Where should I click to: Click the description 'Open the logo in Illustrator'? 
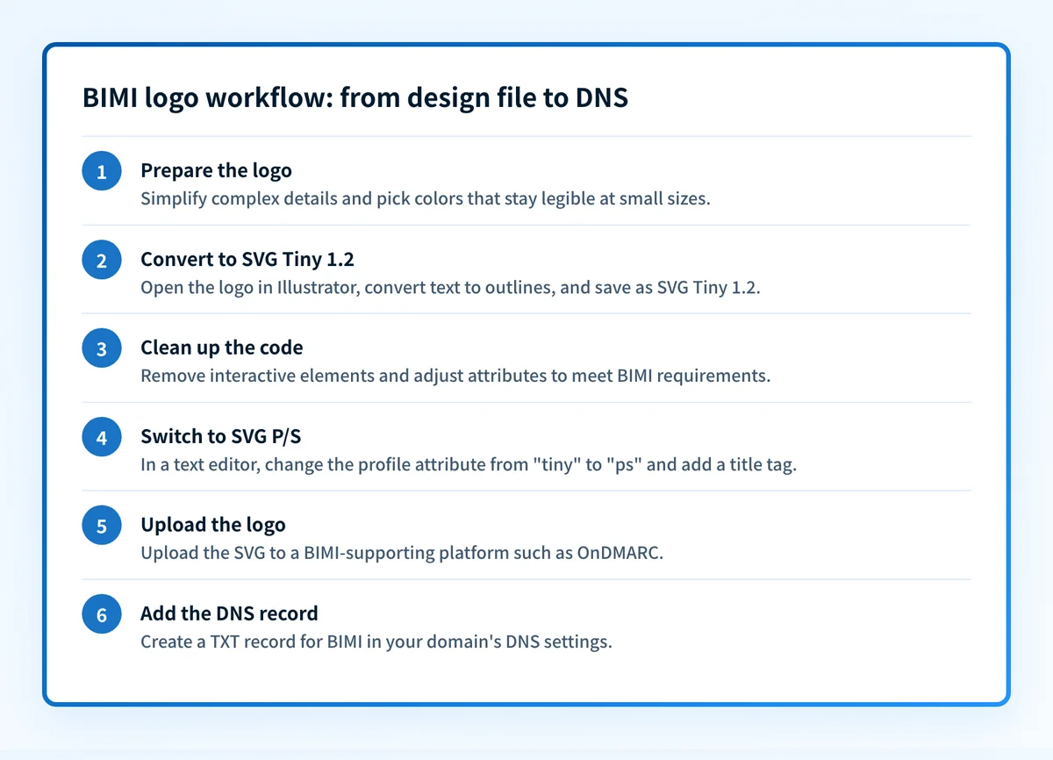point(250,287)
